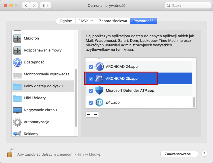Select Automatyzacja label
The image size is (213, 163).
(x=37, y=122)
